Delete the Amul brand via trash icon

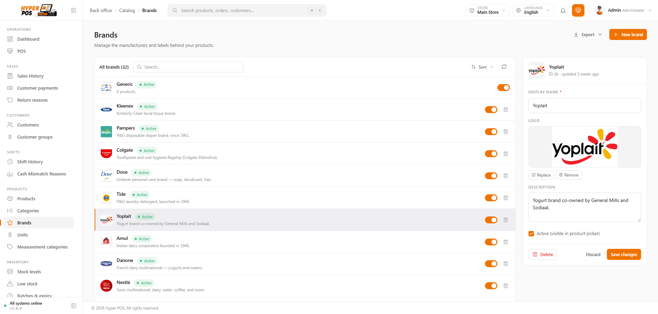click(506, 242)
